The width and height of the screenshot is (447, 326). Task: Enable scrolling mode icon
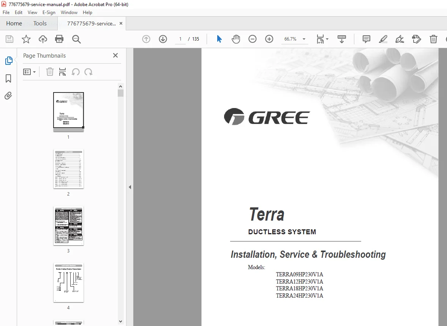[341, 39]
